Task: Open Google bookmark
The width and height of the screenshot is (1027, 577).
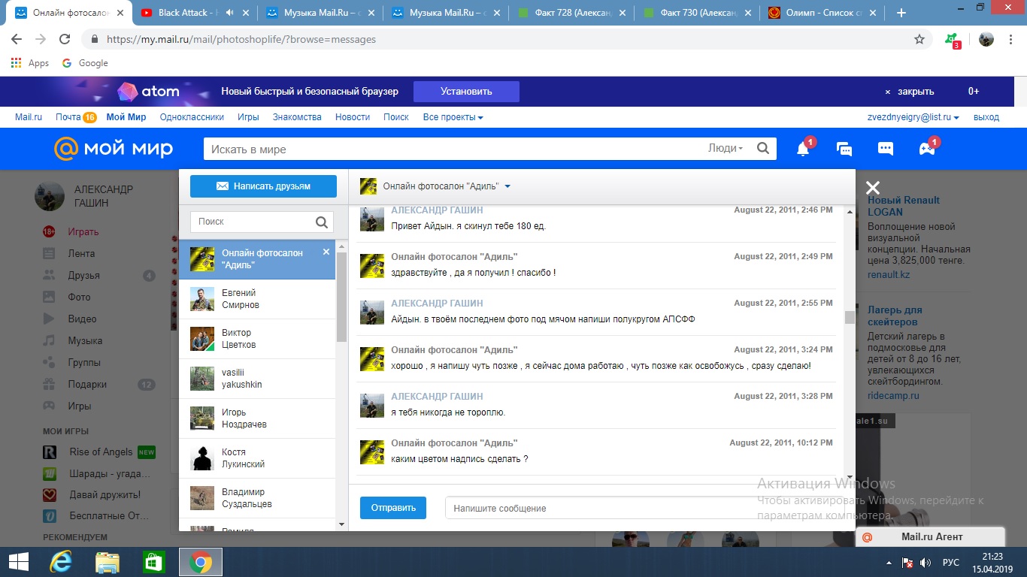Action: [85, 63]
